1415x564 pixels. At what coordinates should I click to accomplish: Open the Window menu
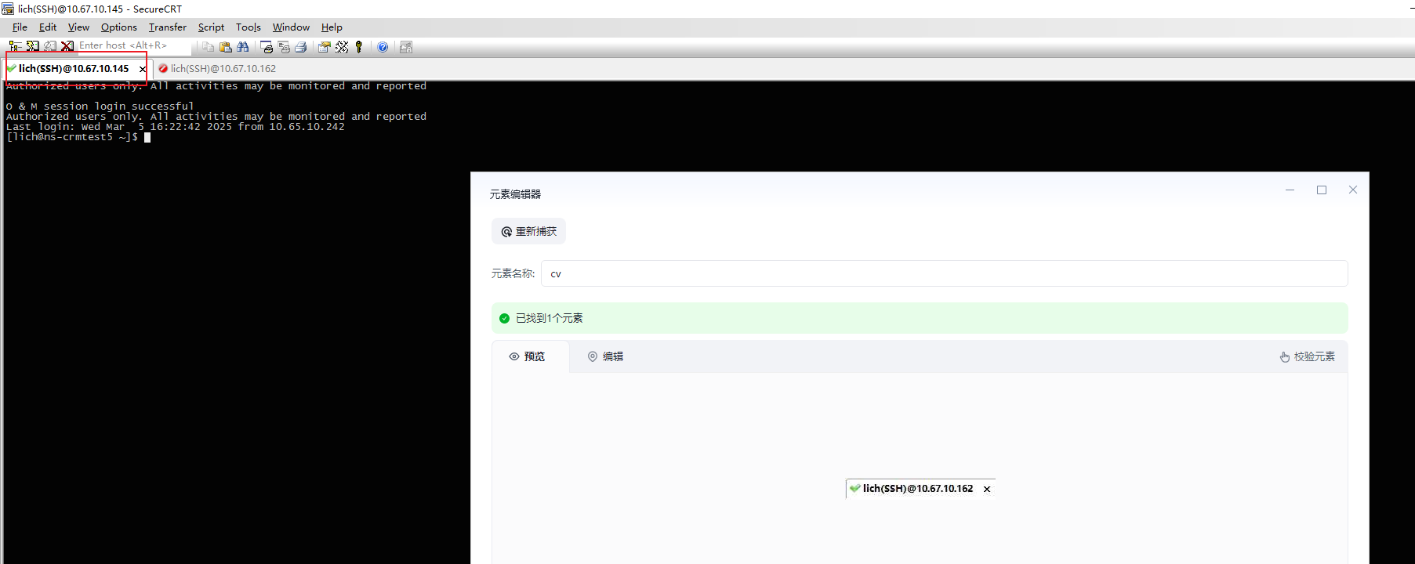pyautogui.click(x=291, y=27)
